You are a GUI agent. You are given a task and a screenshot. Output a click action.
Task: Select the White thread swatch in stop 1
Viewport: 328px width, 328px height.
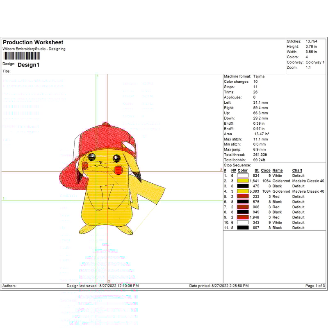tap(243, 175)
